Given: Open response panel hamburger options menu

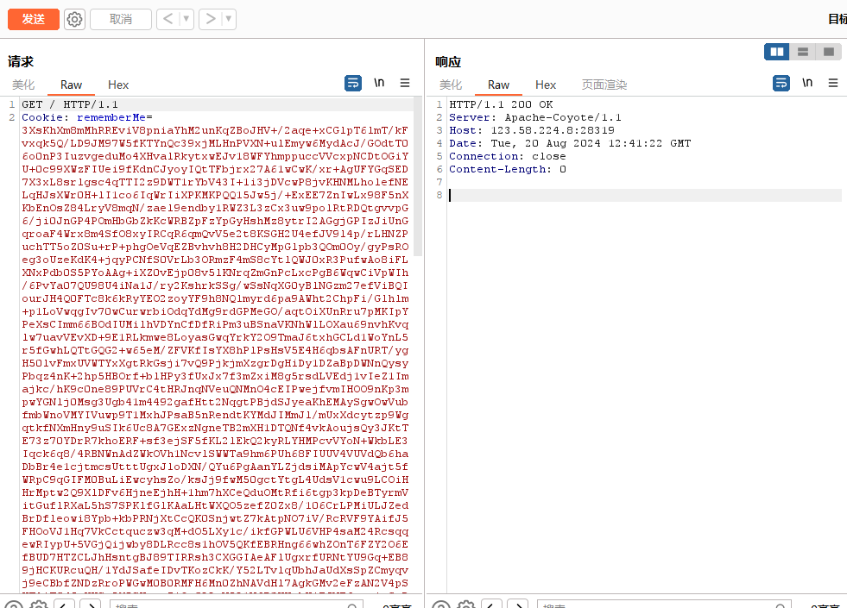Looking at the screenshot, I should click(833, 83).
